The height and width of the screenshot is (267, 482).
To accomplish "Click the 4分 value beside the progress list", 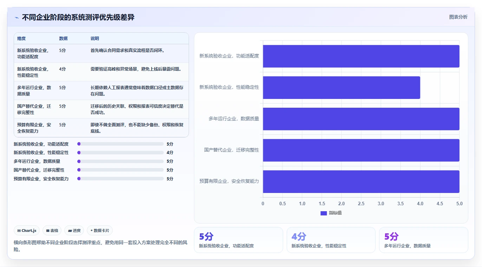I will pos(170,153).
